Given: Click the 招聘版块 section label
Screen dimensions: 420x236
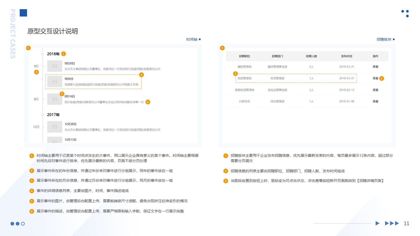Looking at the screenshot, I should (x=384, y=39).
